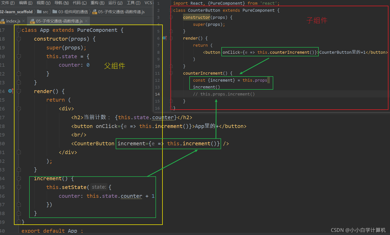
Task: Click the 'state:' parameter hint
Action: (99, 187)
